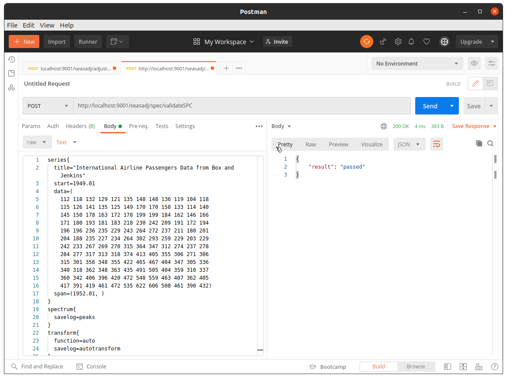
Task: Select the pencil build-mode icon
Action: pyautogui.click(x=476, y=84)
